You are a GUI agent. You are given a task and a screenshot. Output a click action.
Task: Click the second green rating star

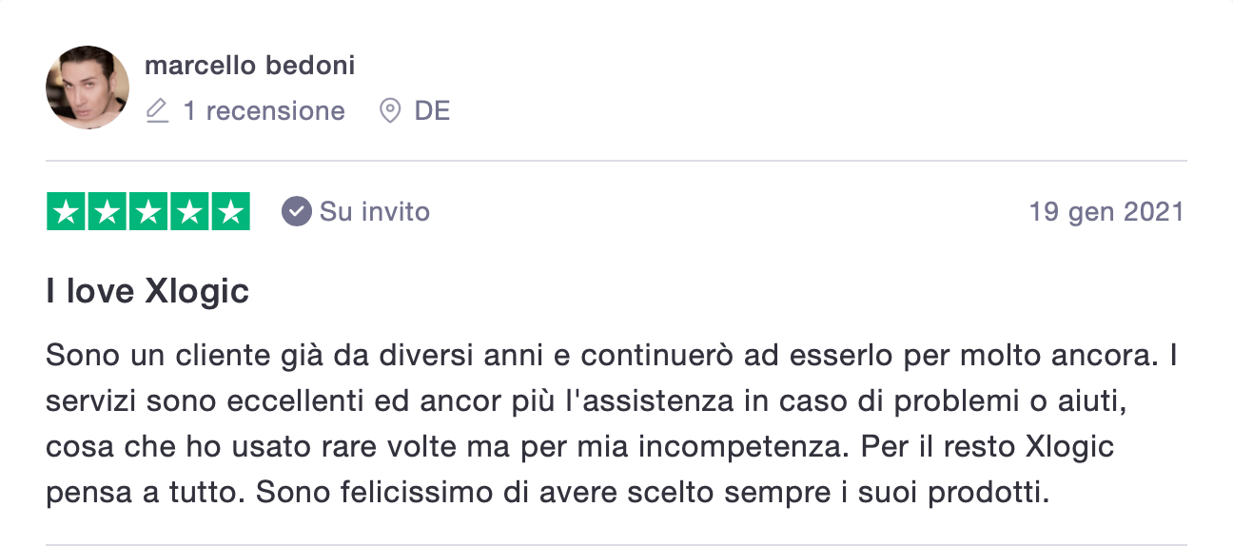107,211
